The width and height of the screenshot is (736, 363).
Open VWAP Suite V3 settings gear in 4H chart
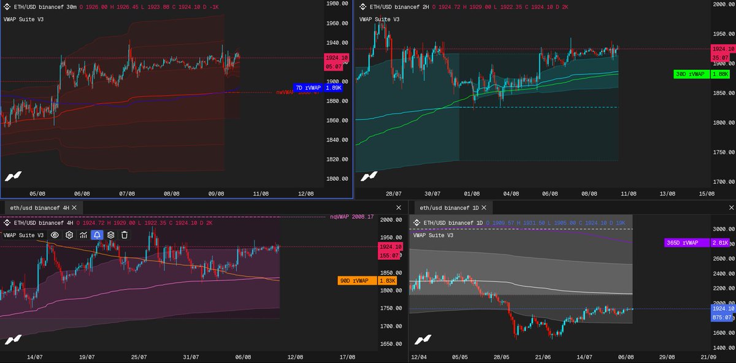[69, 235]
